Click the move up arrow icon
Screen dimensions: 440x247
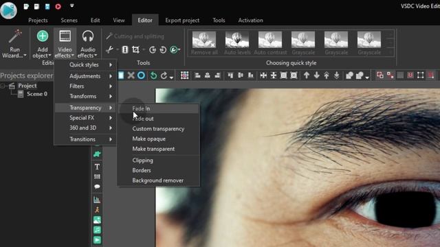coord(307,75)
